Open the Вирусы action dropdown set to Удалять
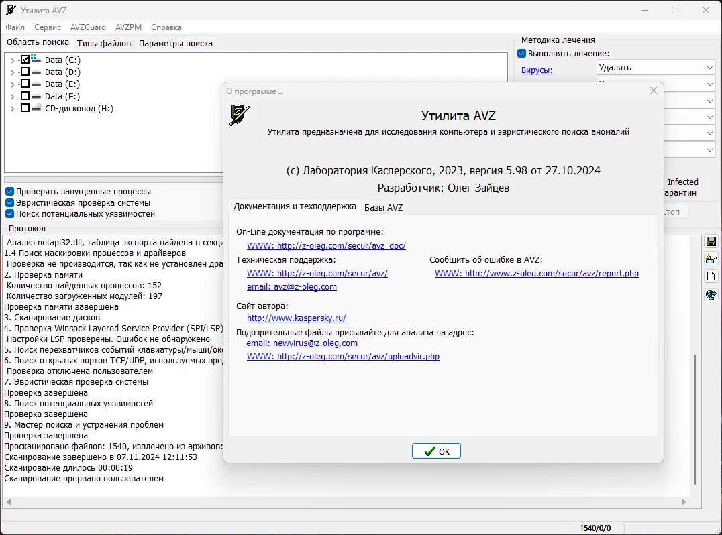 coord(656,68)
